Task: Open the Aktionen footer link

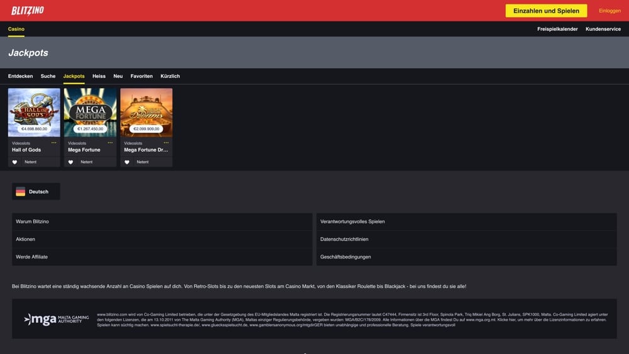Action: (162, 239)
